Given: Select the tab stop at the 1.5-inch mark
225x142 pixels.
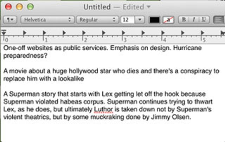Looking at the screenshot, I should click(x=64, y=33).
